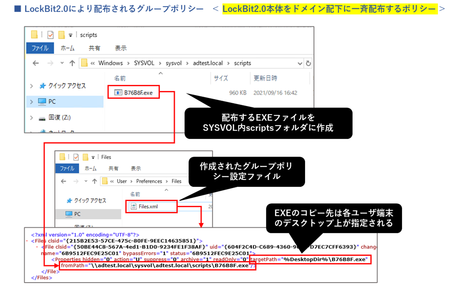Sort by サイズ column header
Screen dimensions: 452x288
click(x=221, y=78)
